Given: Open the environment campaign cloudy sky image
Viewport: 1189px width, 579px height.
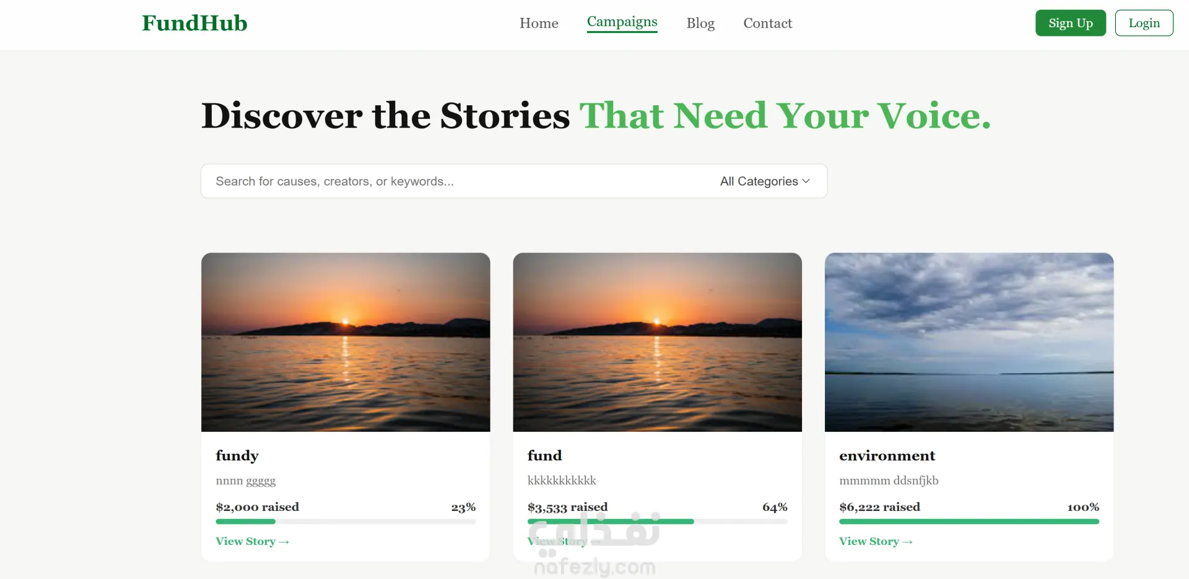Looking at the screenshot, I should pos(969,342).
